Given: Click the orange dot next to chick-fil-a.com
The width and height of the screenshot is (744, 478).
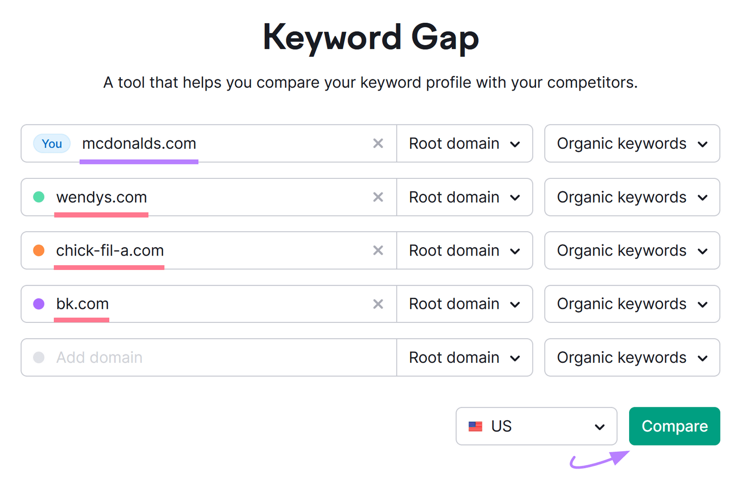Looking at the screenshot, I should [38, 250].
